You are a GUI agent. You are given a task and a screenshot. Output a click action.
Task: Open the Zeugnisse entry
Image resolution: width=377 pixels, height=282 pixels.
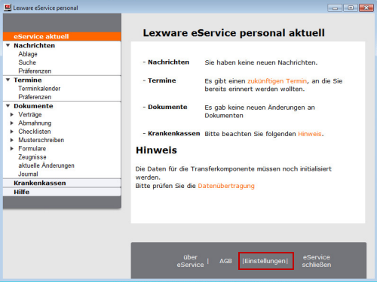pyautogui.click(x=32, y=157)
